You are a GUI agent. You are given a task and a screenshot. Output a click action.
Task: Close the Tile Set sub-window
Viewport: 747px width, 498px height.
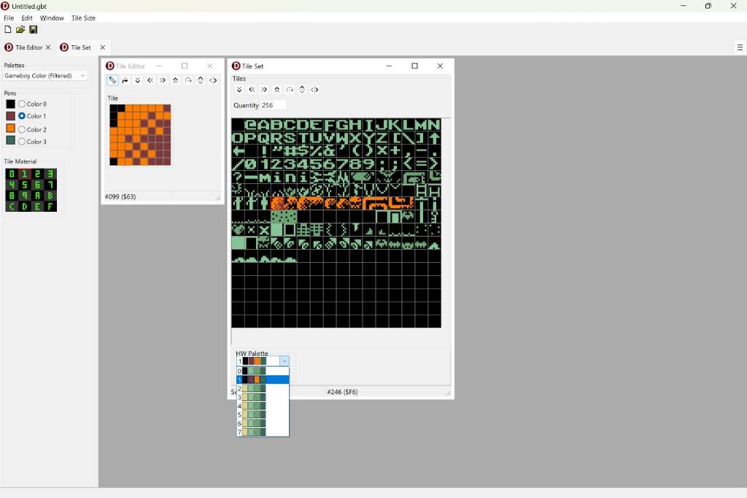pos(440,66)
